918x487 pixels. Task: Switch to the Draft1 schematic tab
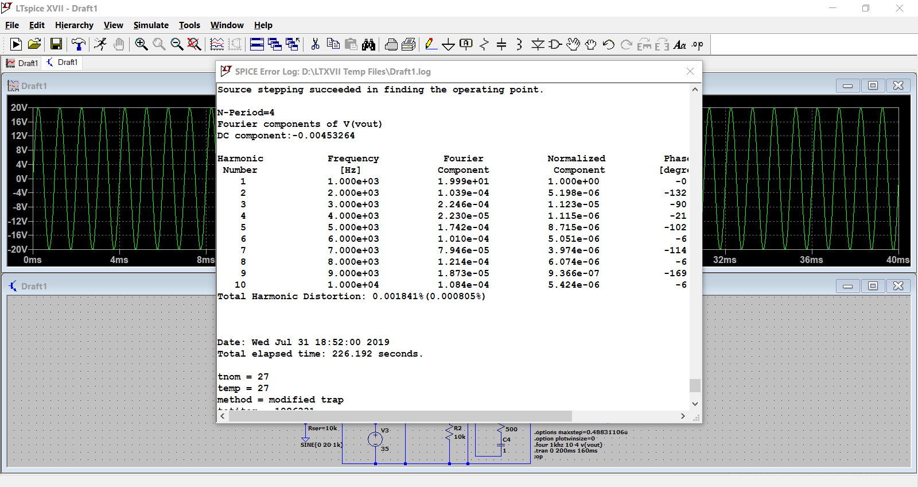coord(62,62)
